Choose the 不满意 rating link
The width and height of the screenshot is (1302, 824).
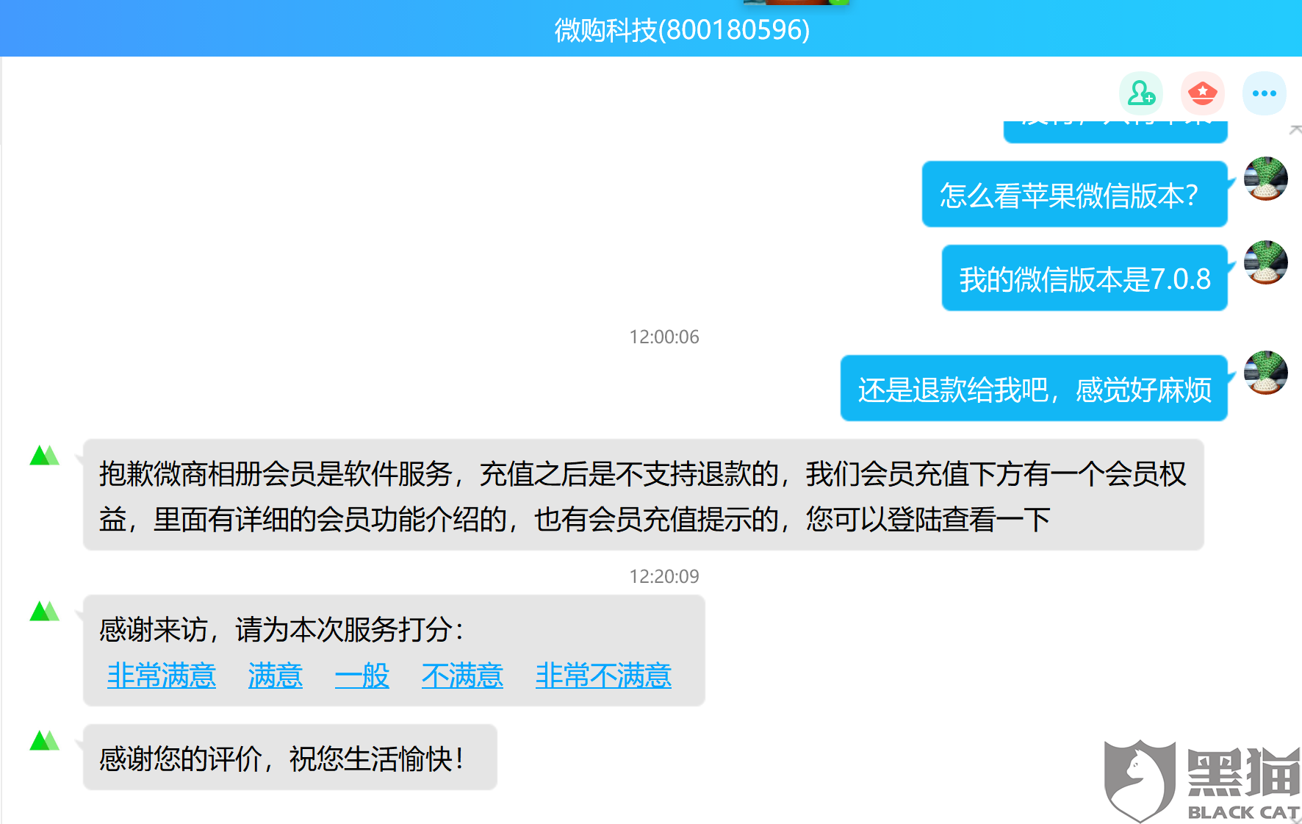[x=462, y=675]
